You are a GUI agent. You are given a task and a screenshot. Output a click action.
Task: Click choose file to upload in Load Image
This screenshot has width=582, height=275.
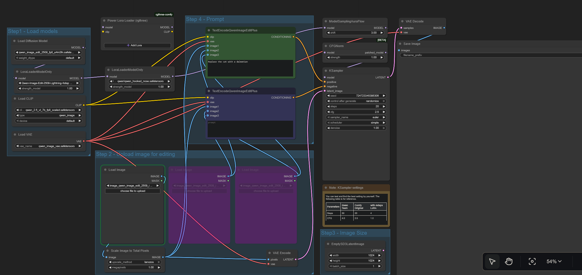(133, 191)
